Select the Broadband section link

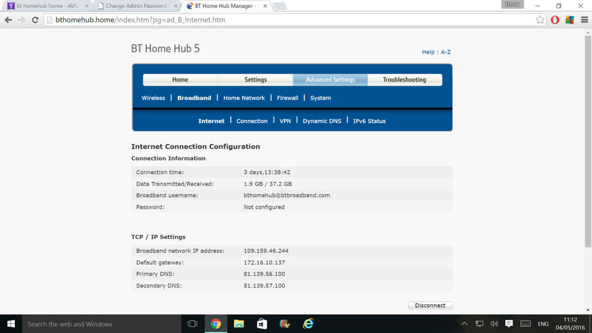[x=194, y=98]
